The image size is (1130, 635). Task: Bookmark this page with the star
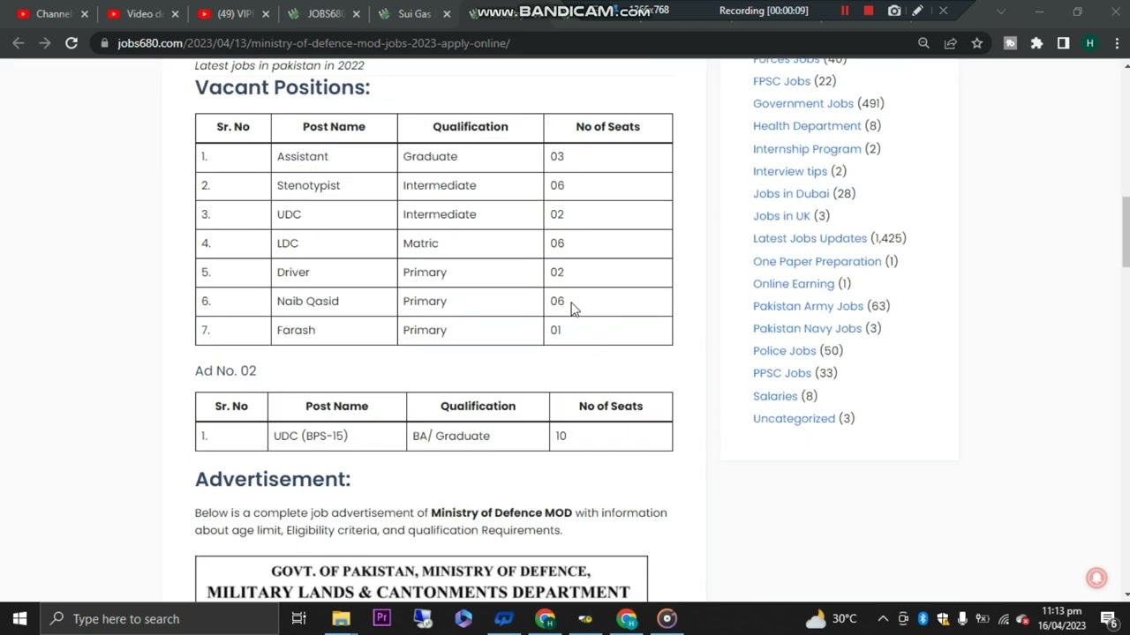point(976,43)
